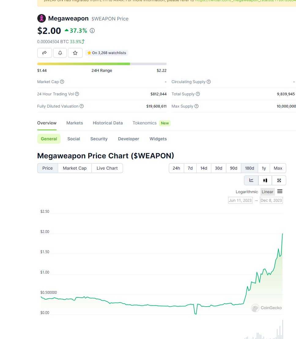Click the $1.44 range low value

click(x=42, y=71)
